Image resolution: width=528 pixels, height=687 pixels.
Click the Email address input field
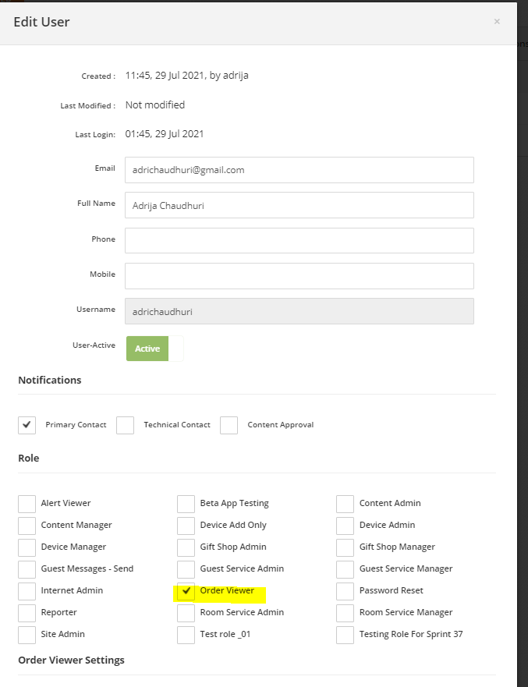[x=299, y=170]
